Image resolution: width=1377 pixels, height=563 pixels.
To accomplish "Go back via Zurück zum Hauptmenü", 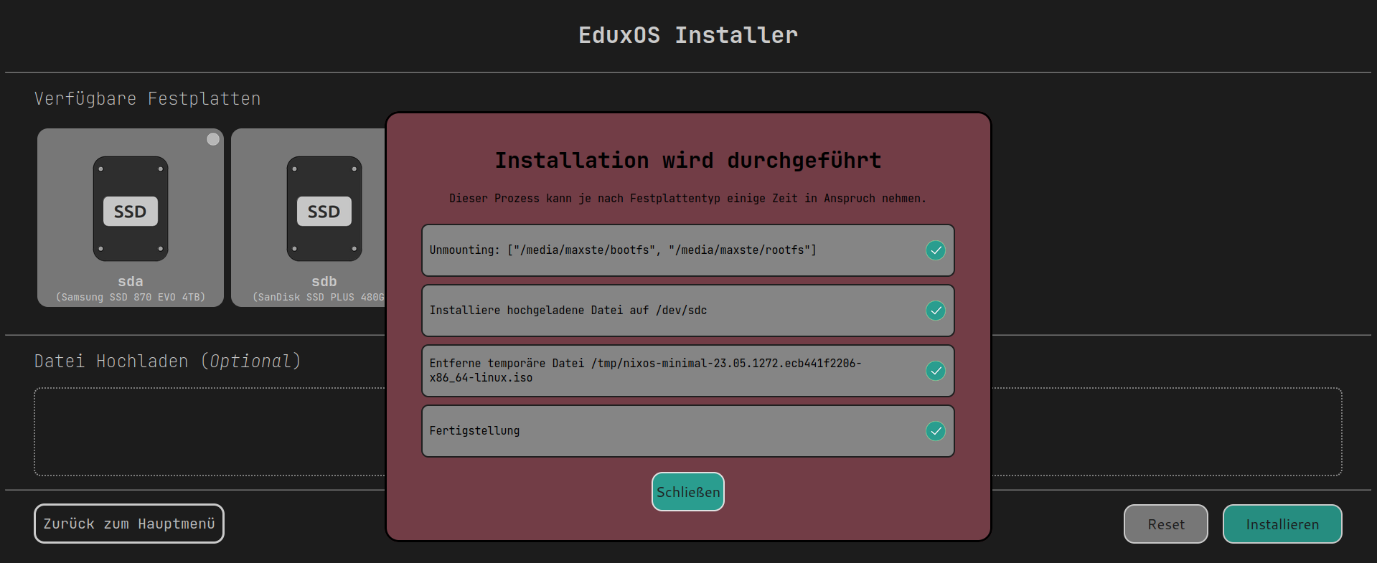I will click(x=129, y=524).
